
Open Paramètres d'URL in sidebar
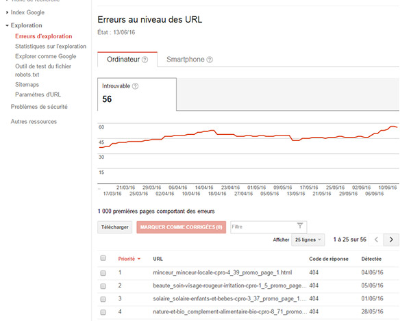point(38,94)
